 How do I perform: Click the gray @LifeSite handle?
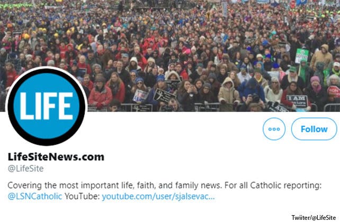tap(25, 169)
